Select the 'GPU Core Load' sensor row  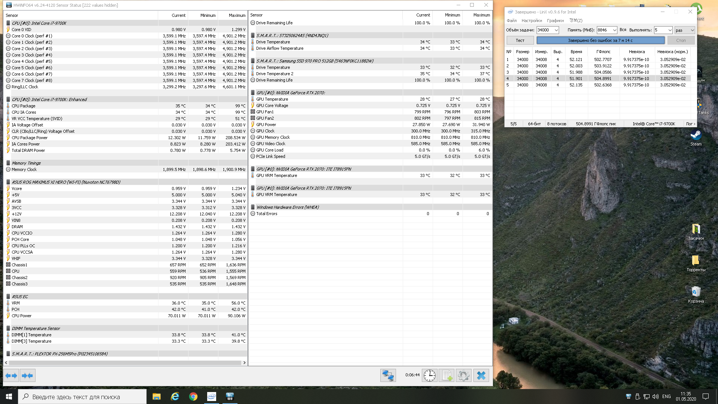[370, 150]
